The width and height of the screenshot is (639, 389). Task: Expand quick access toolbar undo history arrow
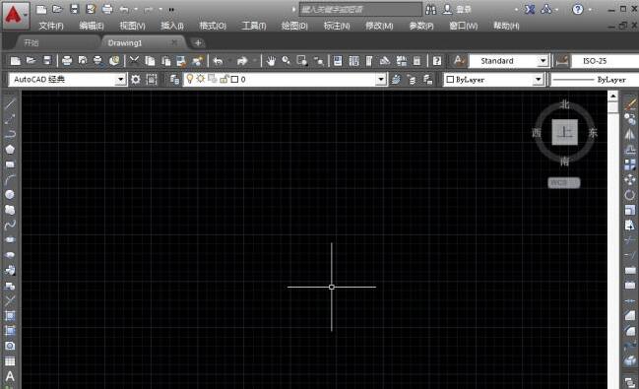tap(136, 9)
